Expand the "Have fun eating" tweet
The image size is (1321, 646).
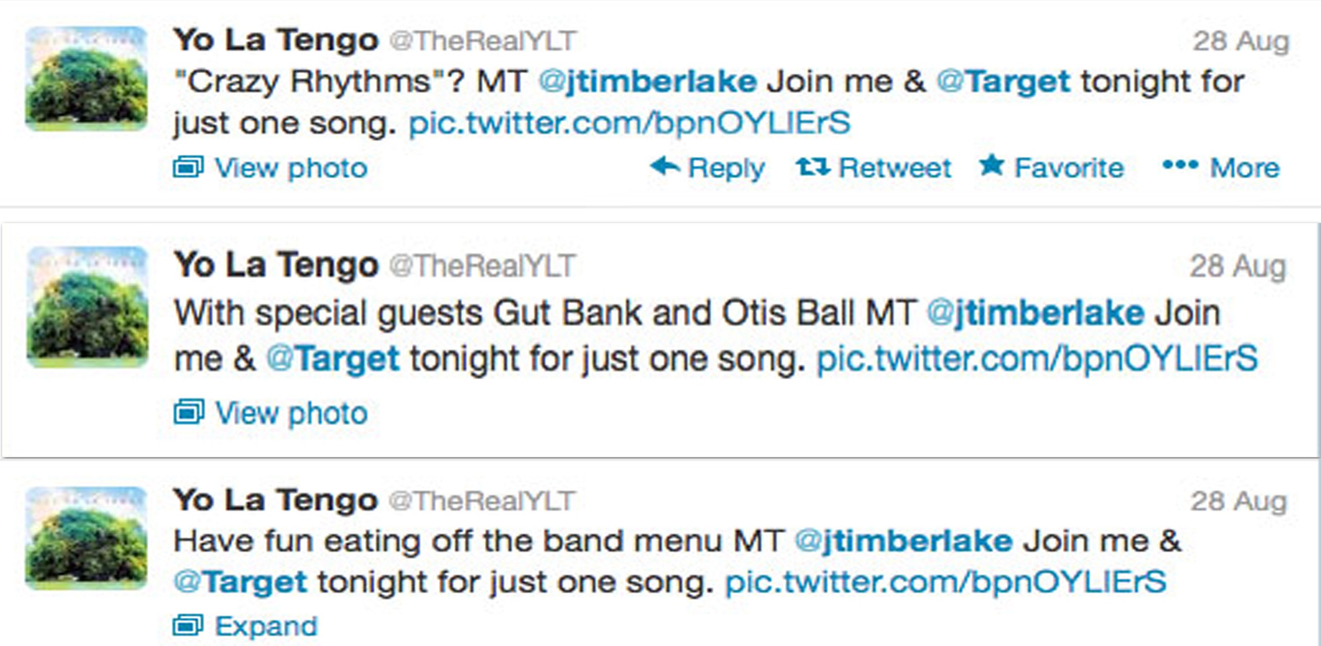click(266, 626)
